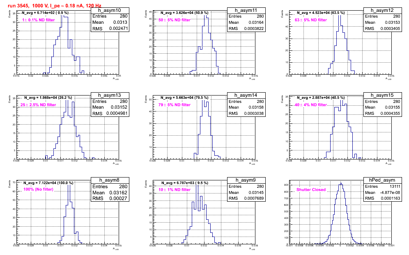The width and height of the screenshot is (409, 255).
Task: Select the h_asym13 stats box title
Action: (x=110, y=96)
